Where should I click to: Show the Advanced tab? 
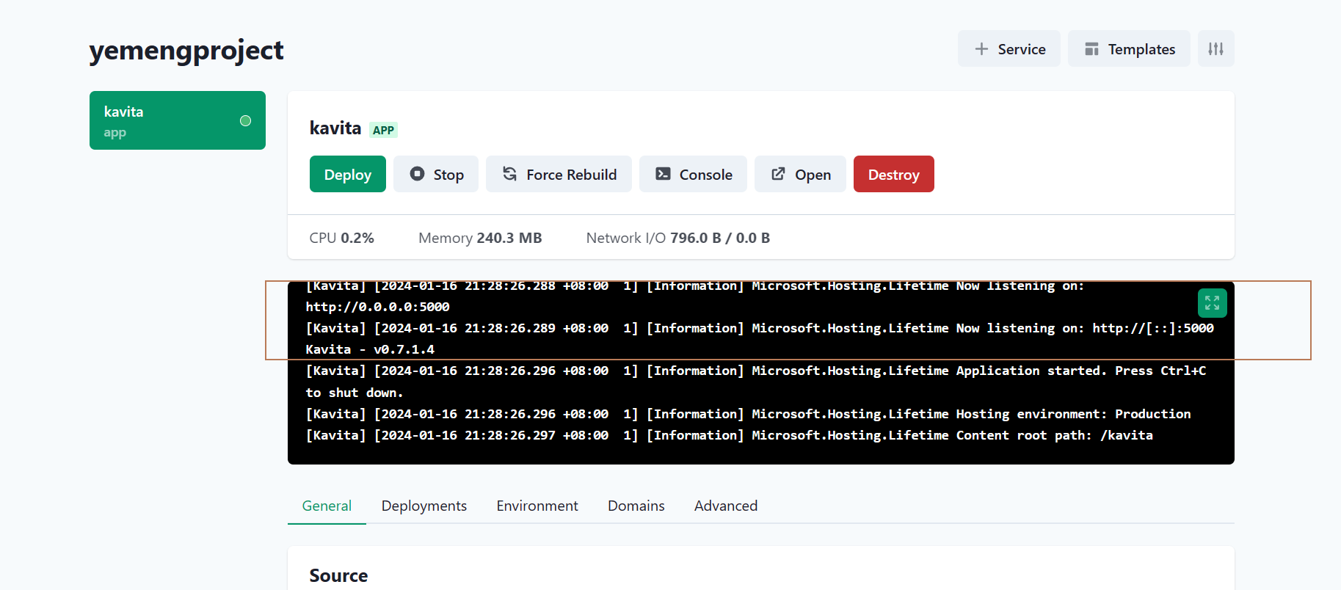click(x=725, y=506)
